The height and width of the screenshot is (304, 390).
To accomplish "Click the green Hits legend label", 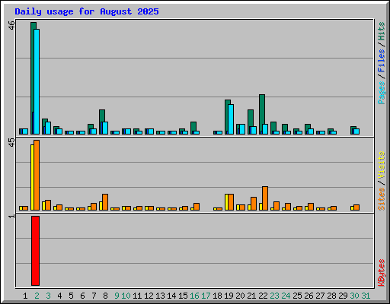I will (382, 31).
